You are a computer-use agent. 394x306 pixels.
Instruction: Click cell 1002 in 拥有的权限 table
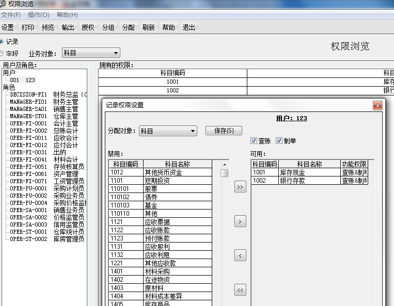(x=172, y=91)
